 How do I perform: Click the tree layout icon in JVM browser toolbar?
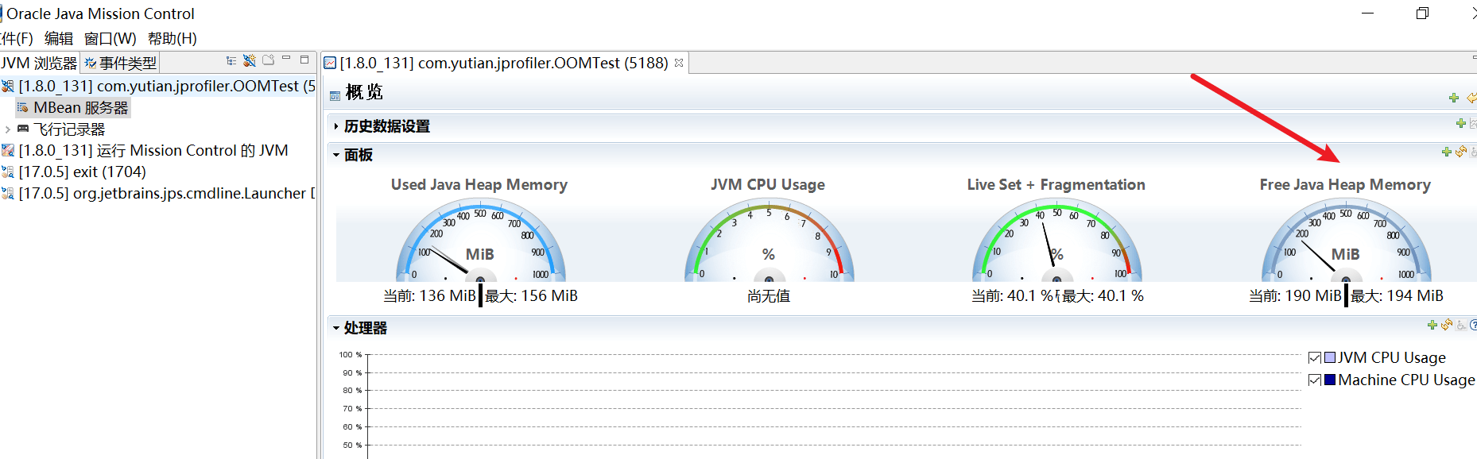point(231,60)
